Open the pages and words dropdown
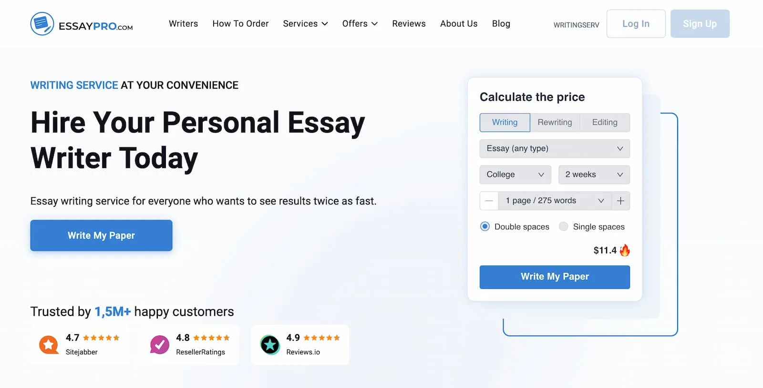This screenshot has width=763, height=388. click(x=555, y=201)
